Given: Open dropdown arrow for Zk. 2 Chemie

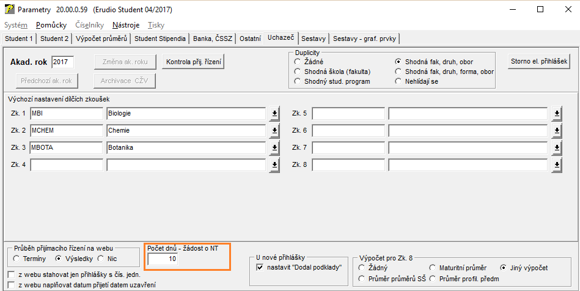Looking at the screenshot, I should pos(274,131).
